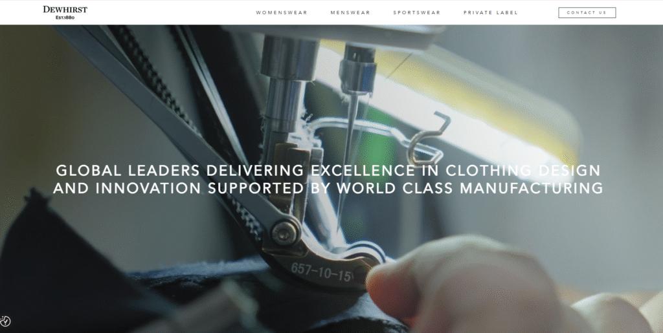Click the word MANUFACTURING in the headline
The width and height of the screenshot is (663, 333).
pos(532,188)
